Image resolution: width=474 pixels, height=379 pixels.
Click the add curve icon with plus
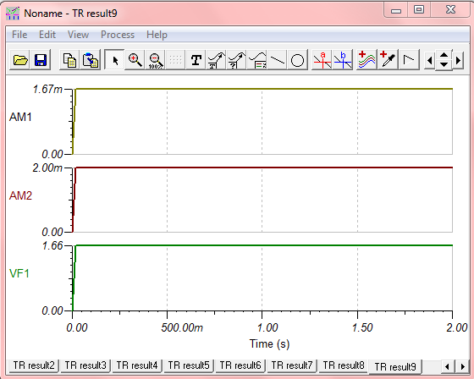(367, 60)
